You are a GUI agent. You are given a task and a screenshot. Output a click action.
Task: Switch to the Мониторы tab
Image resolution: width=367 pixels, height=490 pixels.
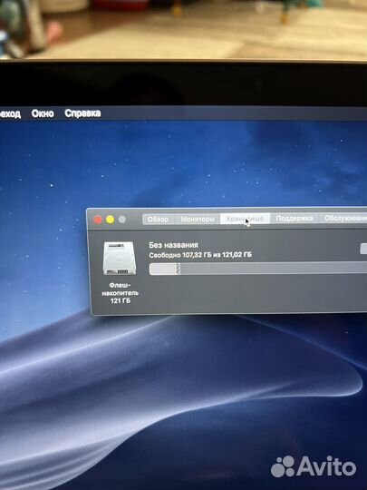(197, 219)
